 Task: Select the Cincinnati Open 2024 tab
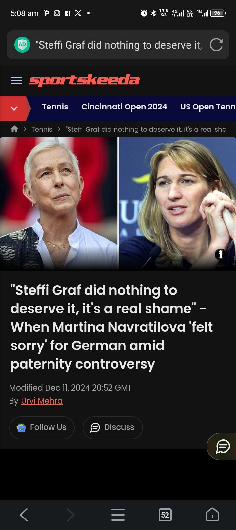pyautogui.click(x=124, y=107)
